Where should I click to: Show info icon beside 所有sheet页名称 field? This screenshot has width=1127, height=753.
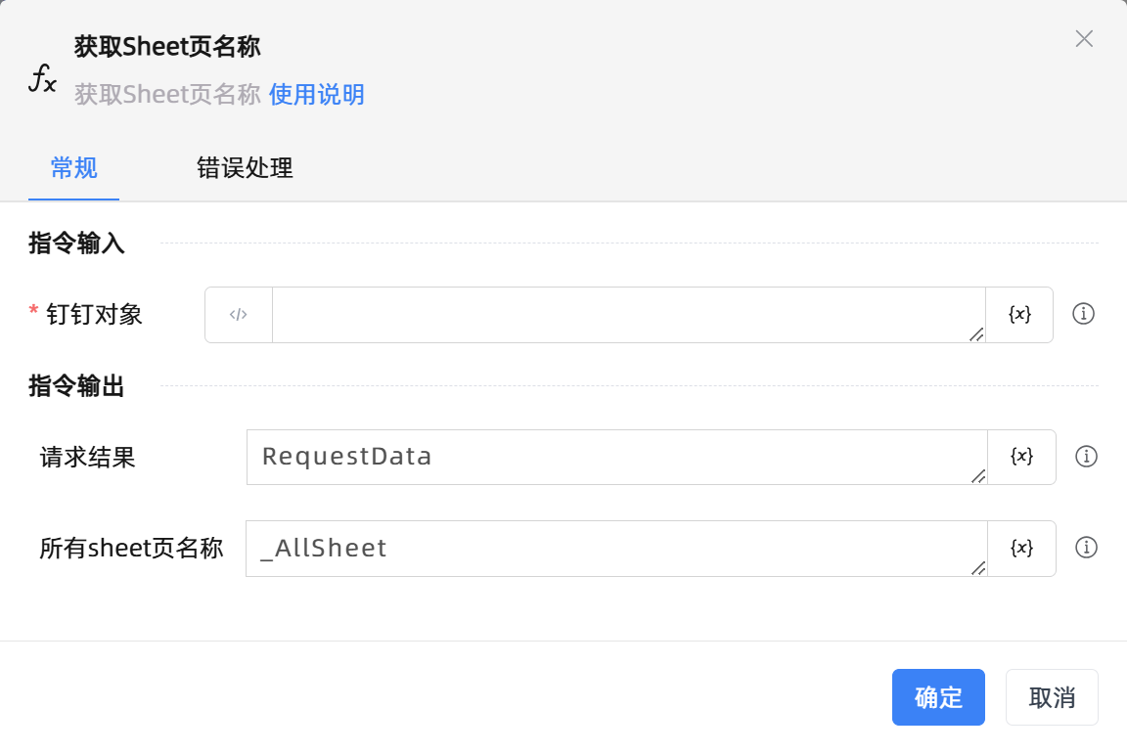[x=1086, y=548]
